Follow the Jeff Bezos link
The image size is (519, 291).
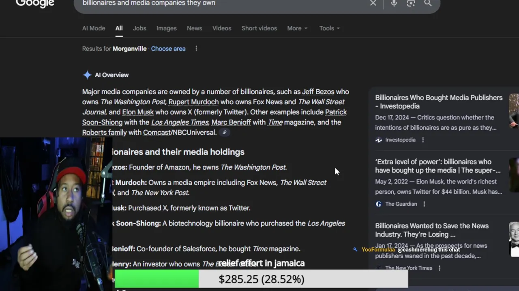pyautogui.click(x=318, y=92)
